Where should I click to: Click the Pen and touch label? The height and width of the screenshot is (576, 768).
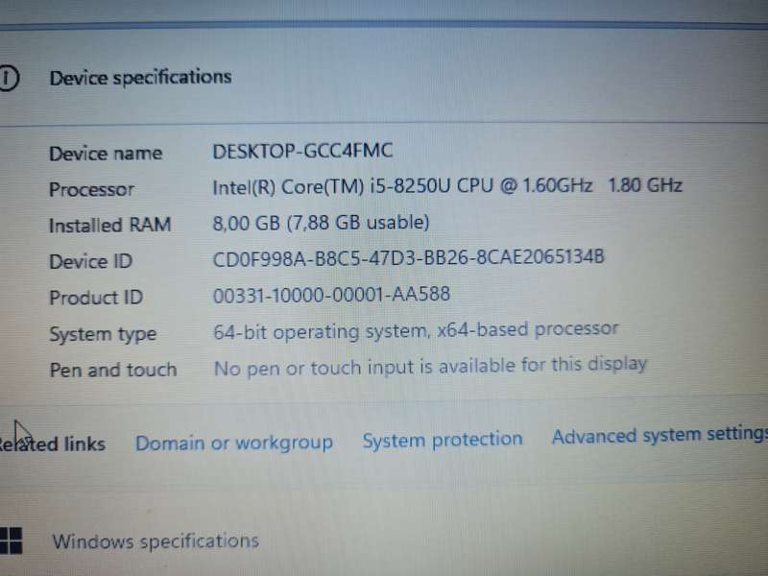coord(113,370)
